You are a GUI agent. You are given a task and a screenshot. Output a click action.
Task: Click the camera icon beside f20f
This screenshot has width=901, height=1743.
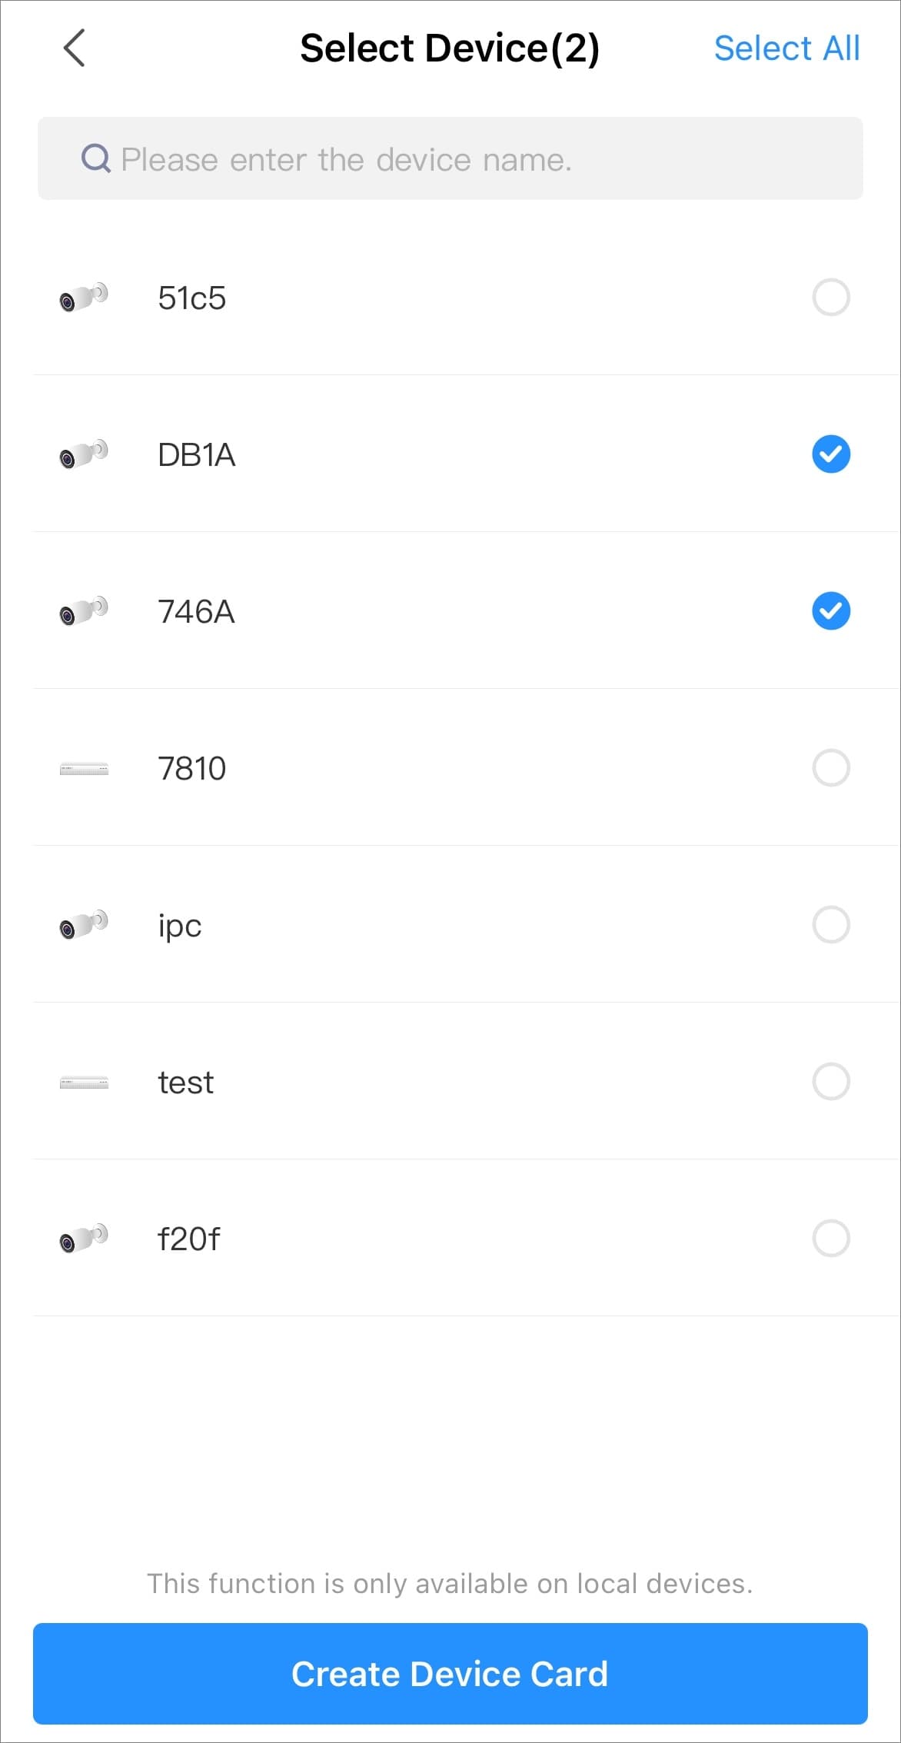coord(84,1238)
